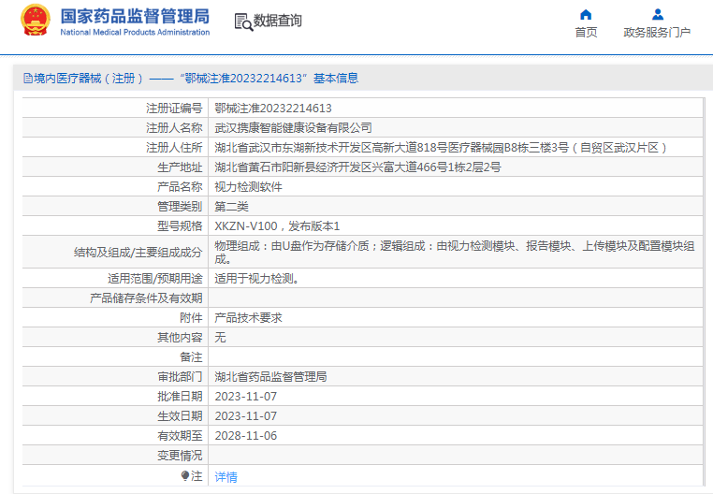Click the 数据查询 text label
Viewport: 713px width, 494px height.
click(277, 21)
